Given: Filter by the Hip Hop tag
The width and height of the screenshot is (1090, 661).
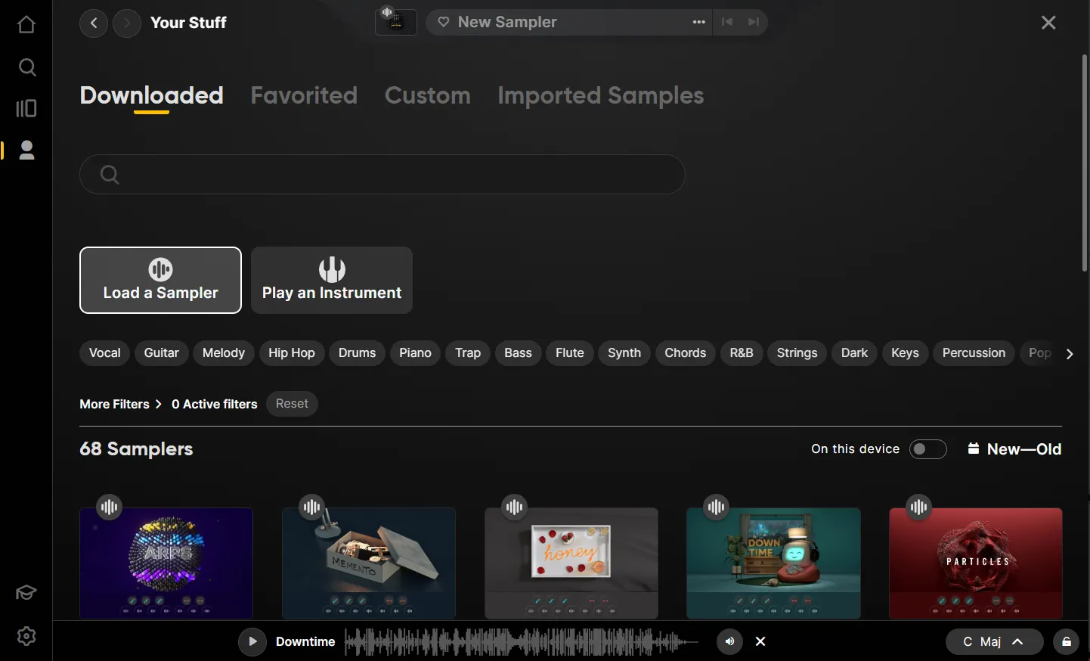Looking at the screenshot, I should click(x=292, y=353).
